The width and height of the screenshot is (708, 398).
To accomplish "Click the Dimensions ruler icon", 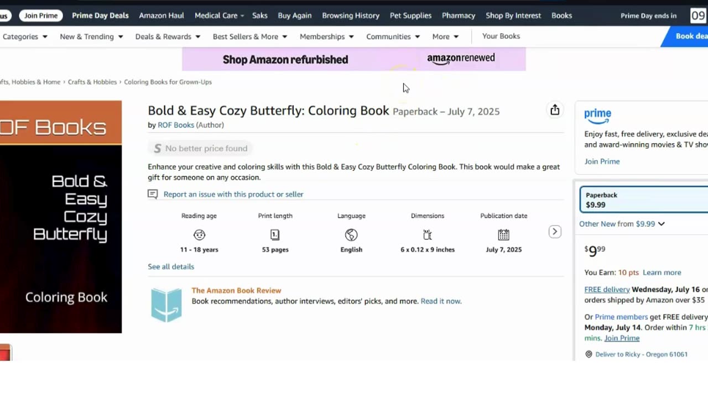I will (428, 235).
